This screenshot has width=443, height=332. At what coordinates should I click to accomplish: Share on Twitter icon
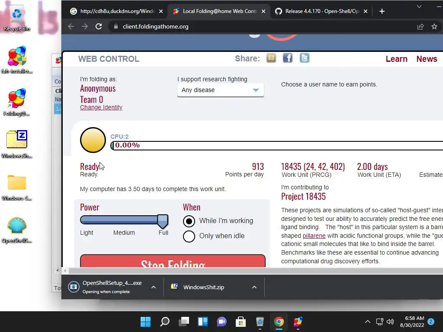pyautogui.click(x=304, y=58)
